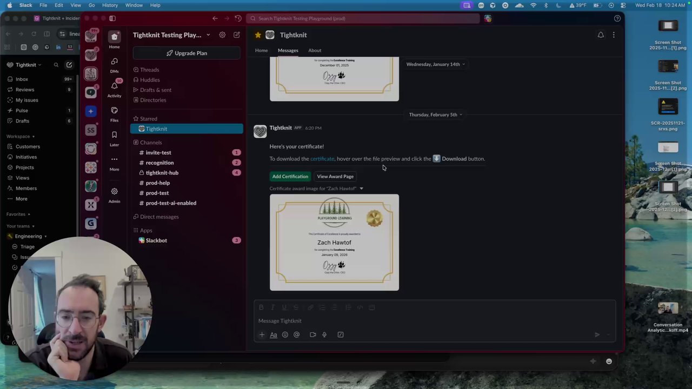Insert a mention with @ button
This screenshot has width=692, height=389.
[x=296, y=334]
